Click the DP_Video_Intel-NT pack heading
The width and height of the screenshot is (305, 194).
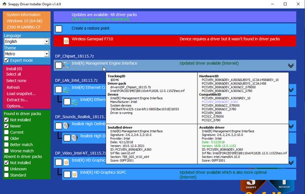pos(80,153)
